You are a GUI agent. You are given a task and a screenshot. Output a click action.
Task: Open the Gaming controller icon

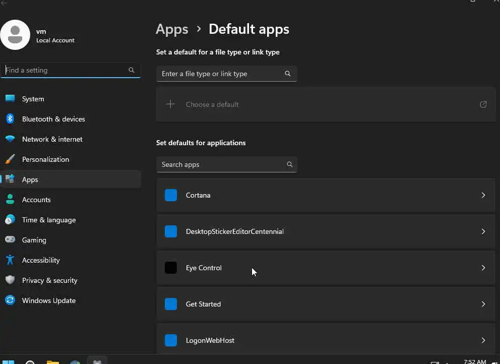[10, 240]
